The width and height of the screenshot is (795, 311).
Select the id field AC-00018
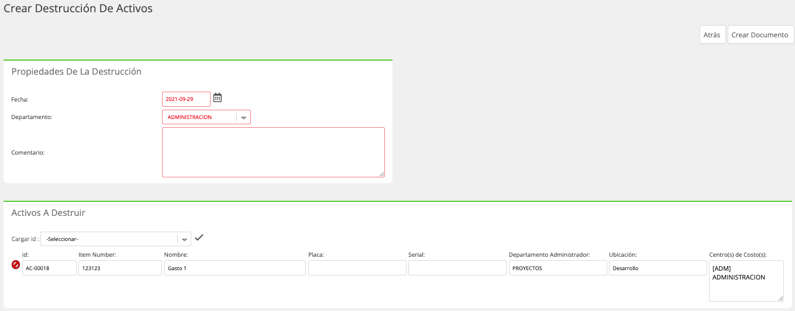click(x=49, y=268)
